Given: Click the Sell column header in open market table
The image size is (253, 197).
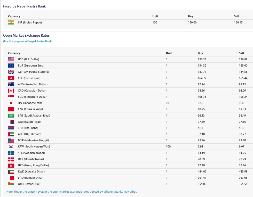Looking at the screenshot, I should pos(241,53).
